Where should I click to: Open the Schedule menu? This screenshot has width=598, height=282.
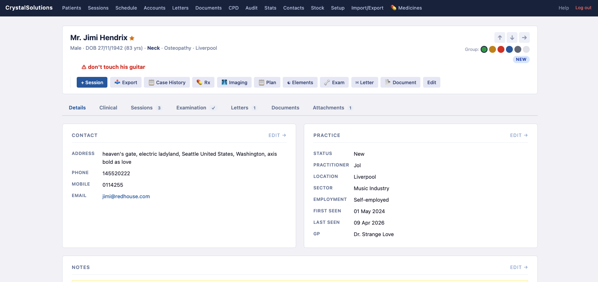coord(126,8)
